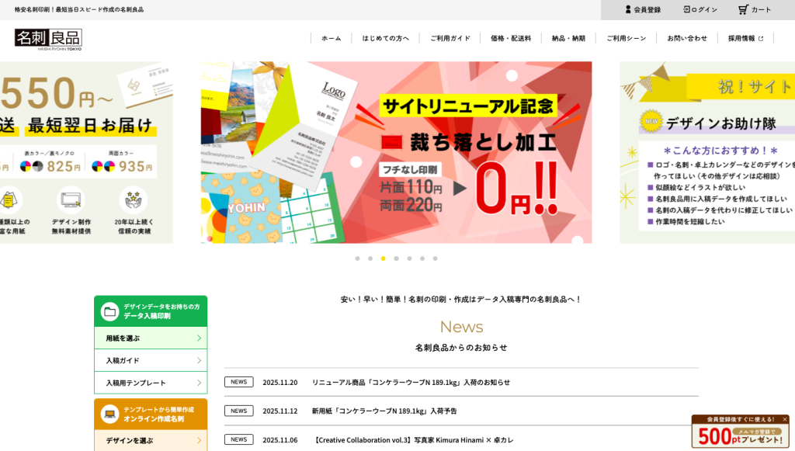Click the folder icon beside データ入稿印刷
This screenshot has width=795, height=451.
point(110,311)
